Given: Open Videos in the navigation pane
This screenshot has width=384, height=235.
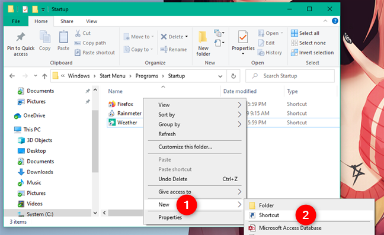Looking at the screenshot, I should pyautogui.click(x=30, y=204).
